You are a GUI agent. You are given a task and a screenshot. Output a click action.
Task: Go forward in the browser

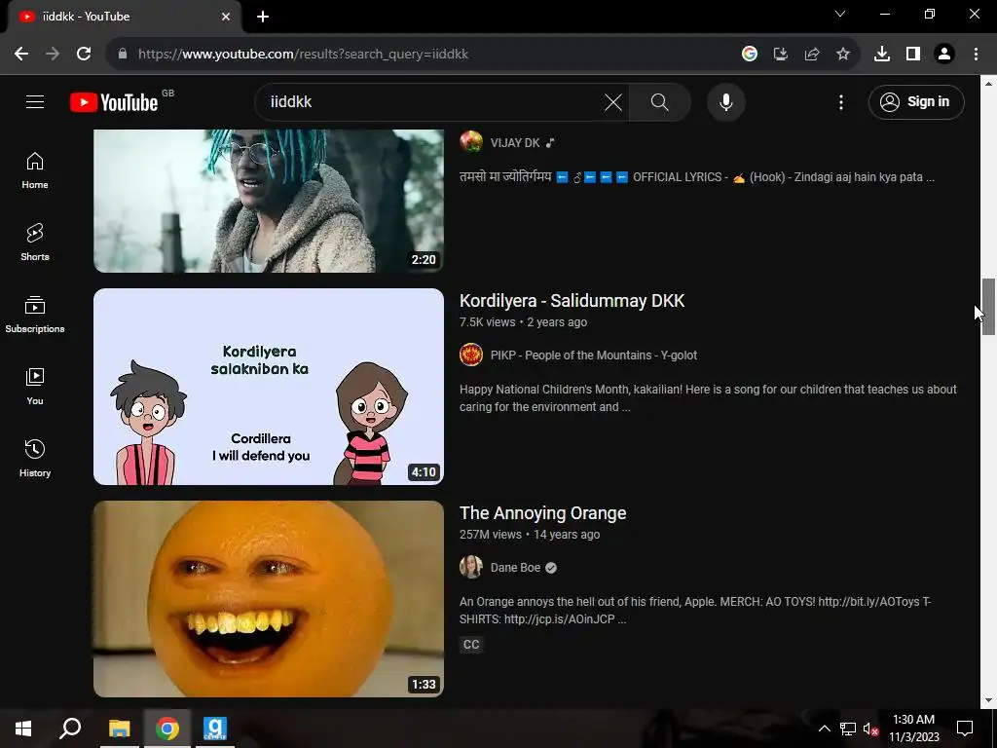tap(53, 55)
